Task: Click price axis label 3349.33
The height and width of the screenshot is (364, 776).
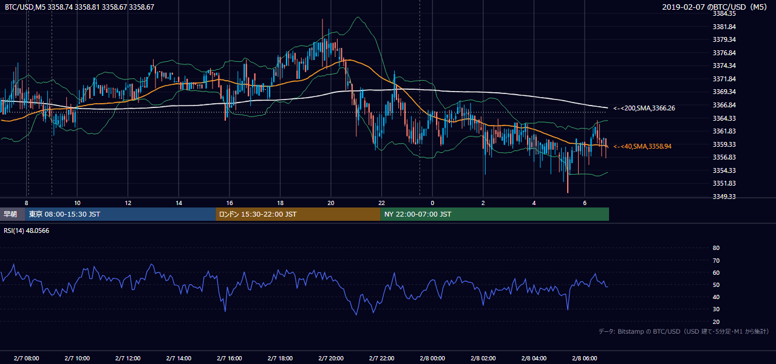Action: 724,197
